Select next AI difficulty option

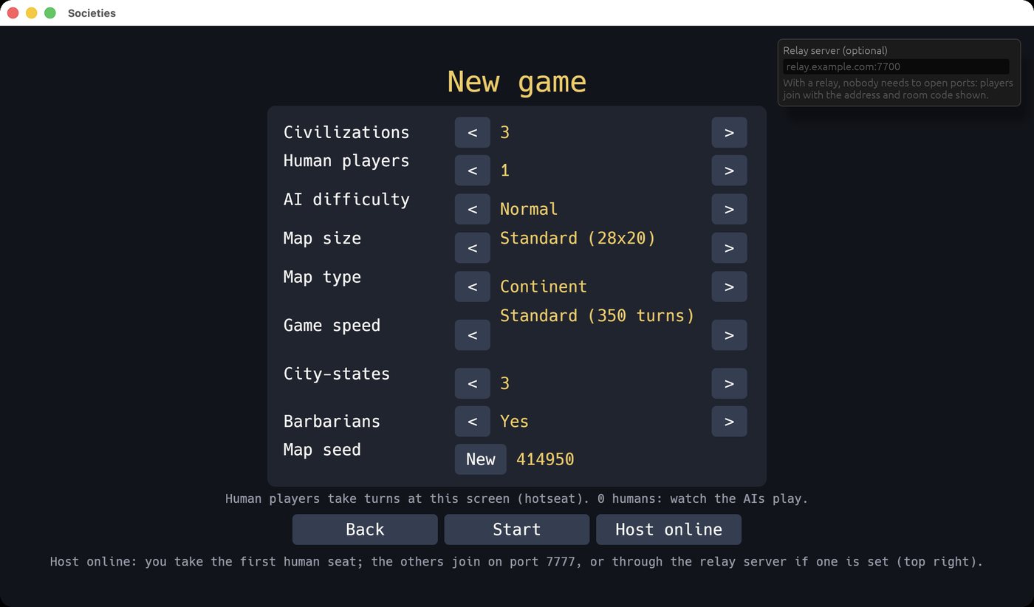click(x=729, y=209)
